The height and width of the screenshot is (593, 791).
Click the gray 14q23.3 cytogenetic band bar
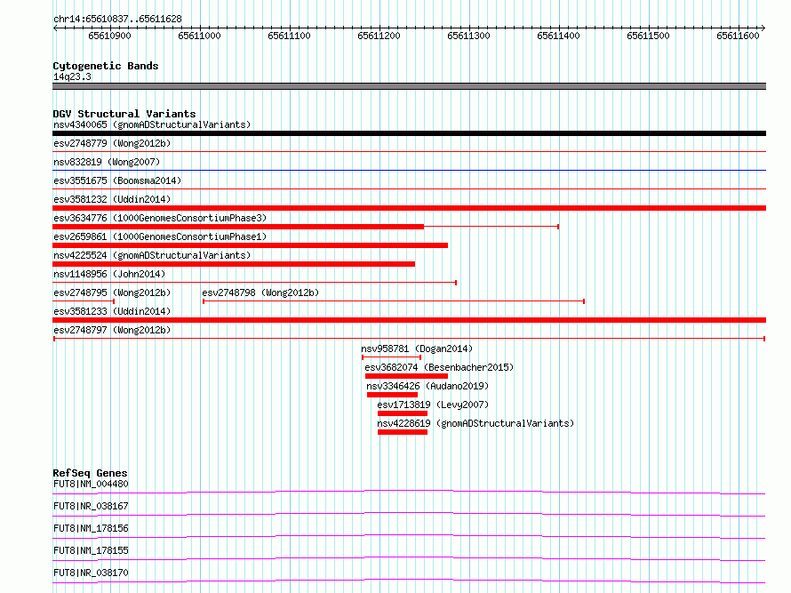click(409, 86)
